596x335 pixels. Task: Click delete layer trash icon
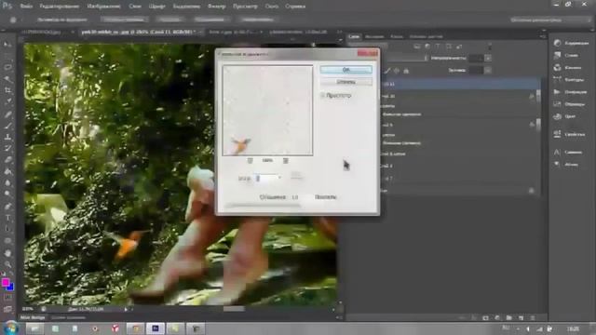click(533, 317)
